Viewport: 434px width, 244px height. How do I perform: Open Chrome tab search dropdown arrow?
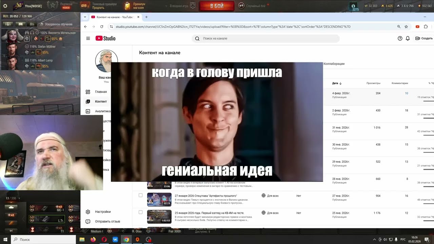85,17
